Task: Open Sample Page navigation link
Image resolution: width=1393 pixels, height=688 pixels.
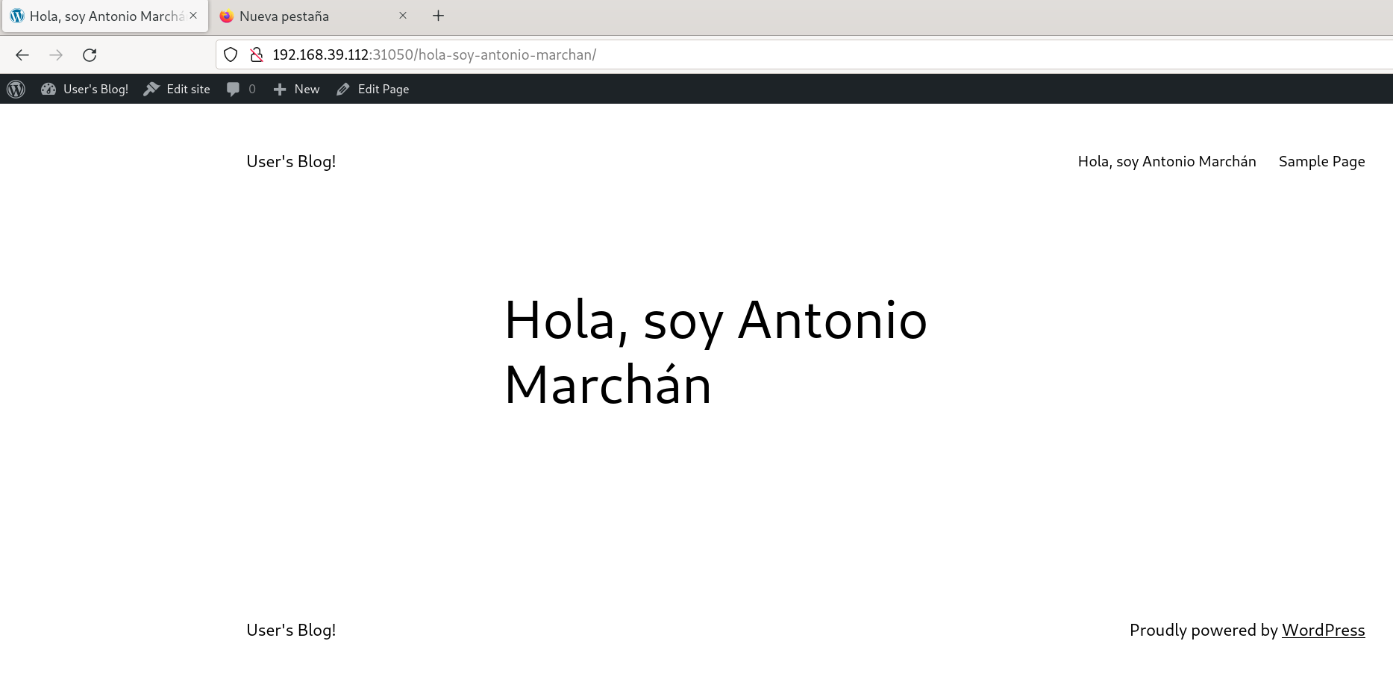Action: pos(1321,161)
